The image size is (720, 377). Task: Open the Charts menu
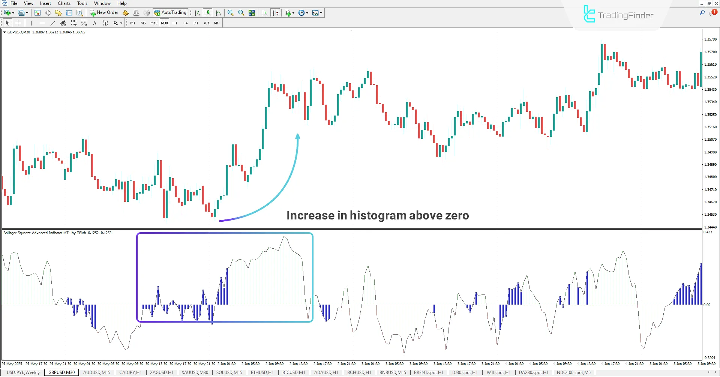(x=64, y=3)
